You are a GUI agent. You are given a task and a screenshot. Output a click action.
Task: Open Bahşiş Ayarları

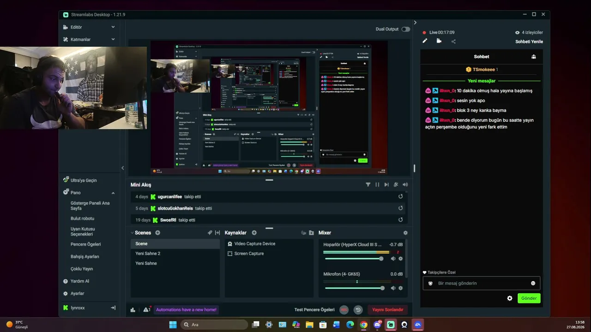85,256
